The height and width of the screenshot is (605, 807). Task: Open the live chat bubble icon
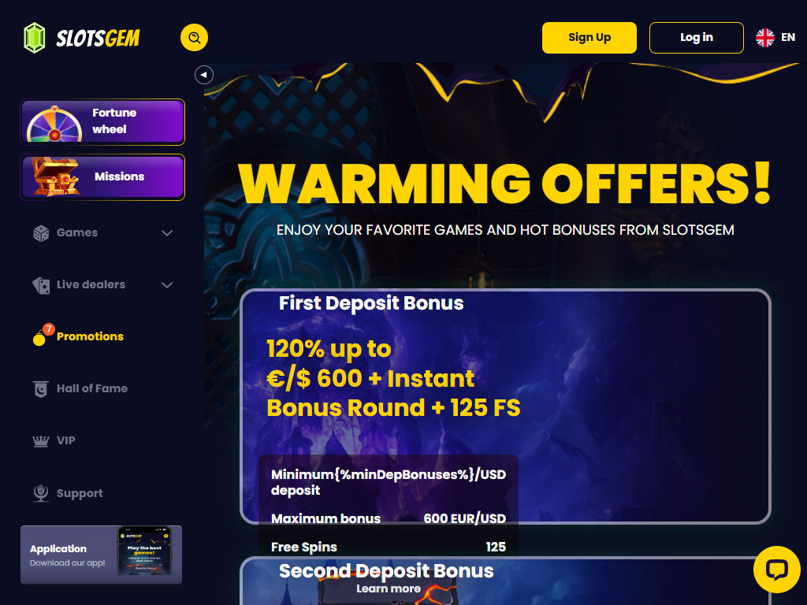[x=776, y=570]
